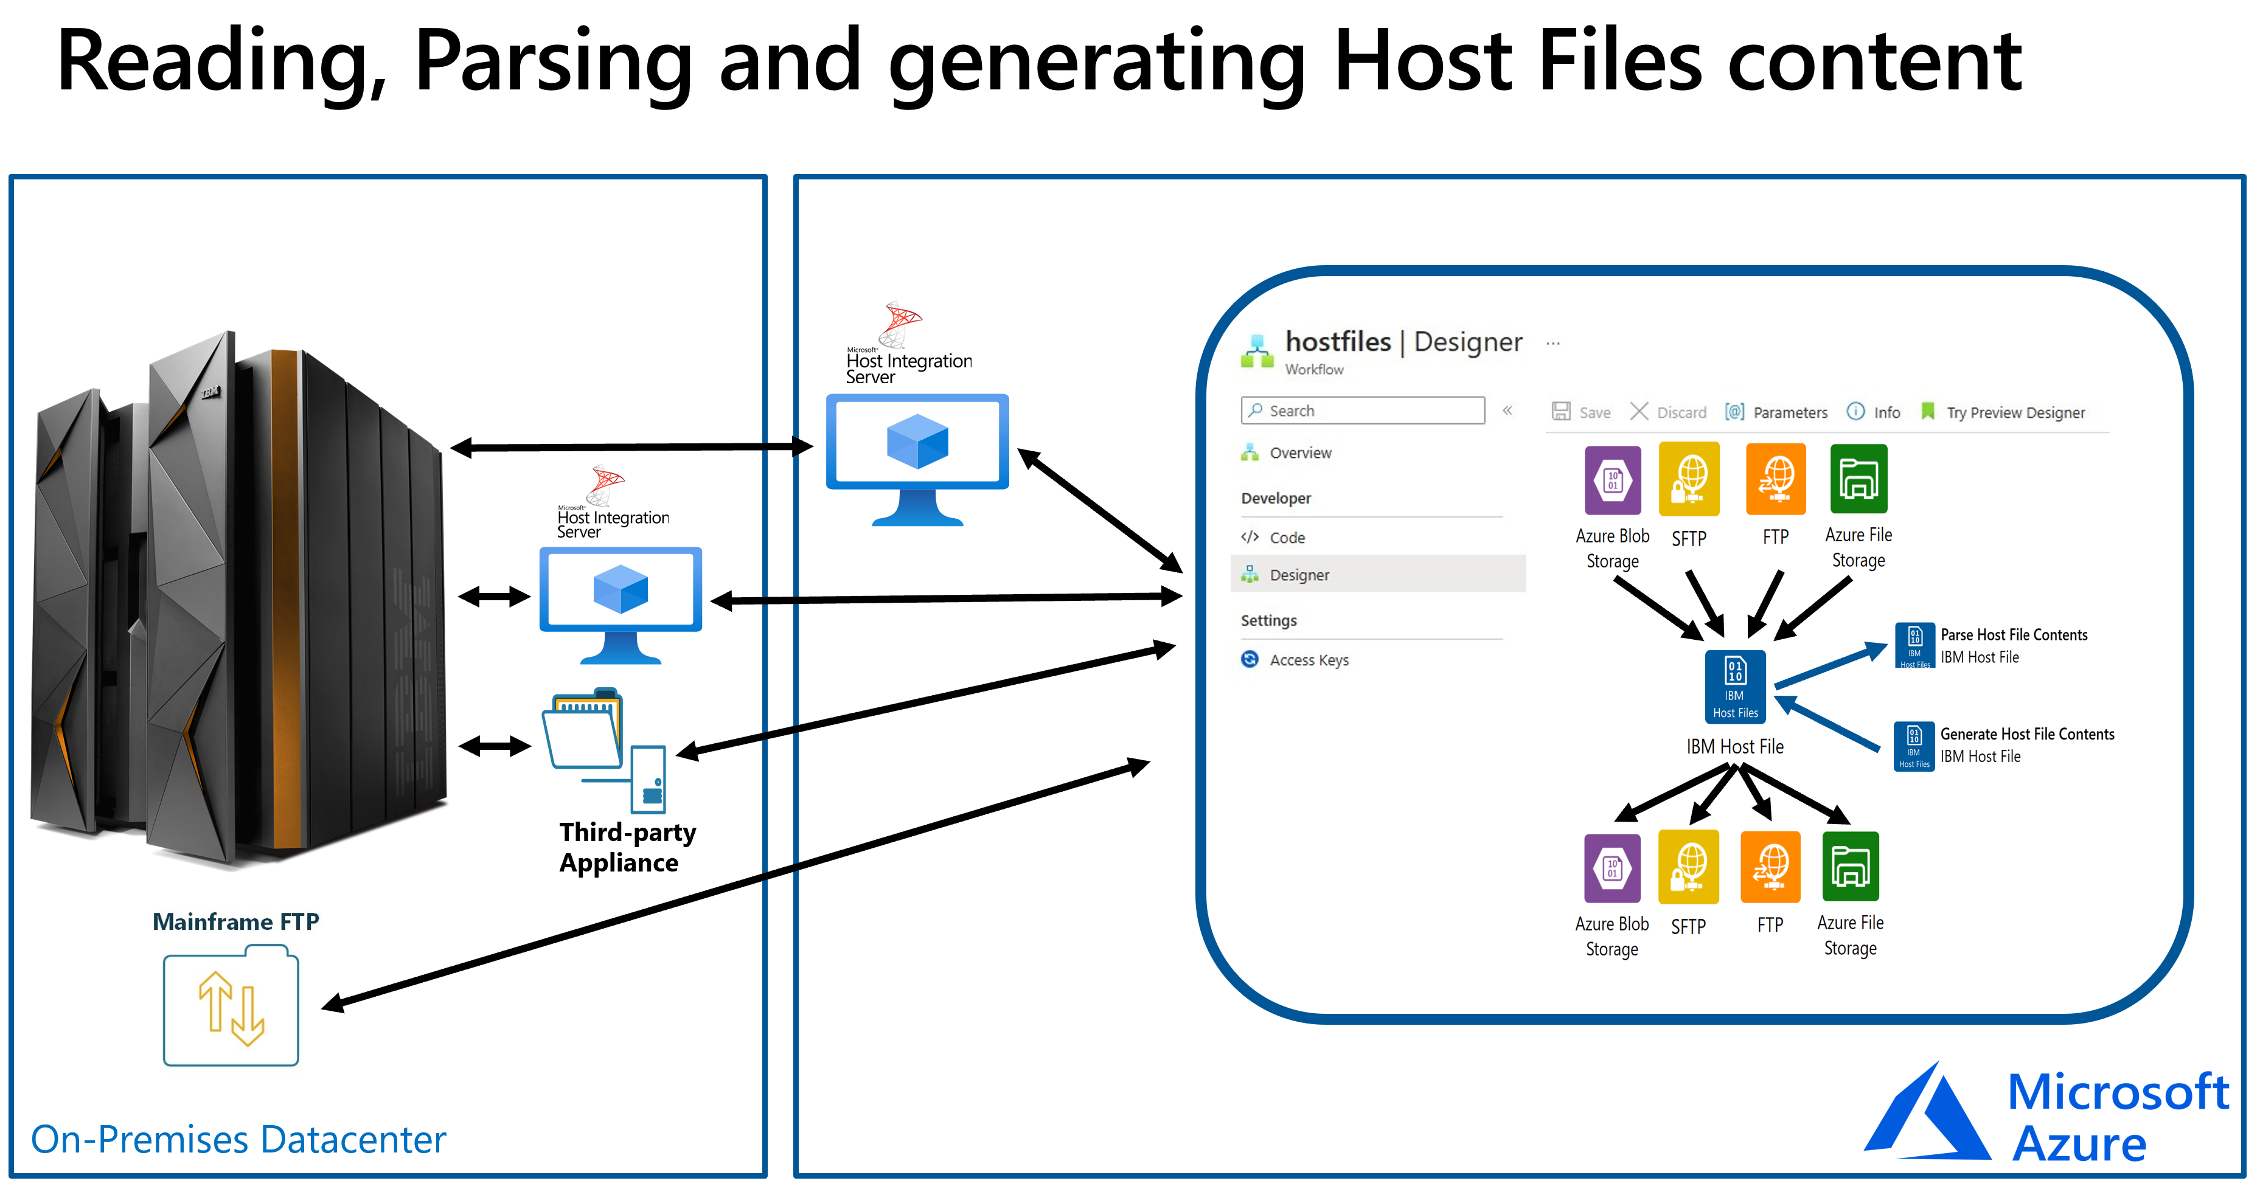Click the Info toolbar button
Image resolution: width=2260 pixels, height=1192 pixels.
[1873, 411]
